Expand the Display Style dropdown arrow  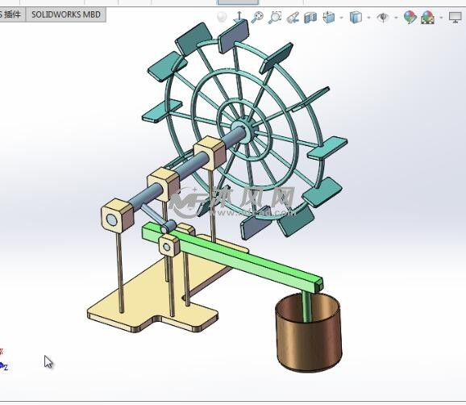(x=368, y=18)
